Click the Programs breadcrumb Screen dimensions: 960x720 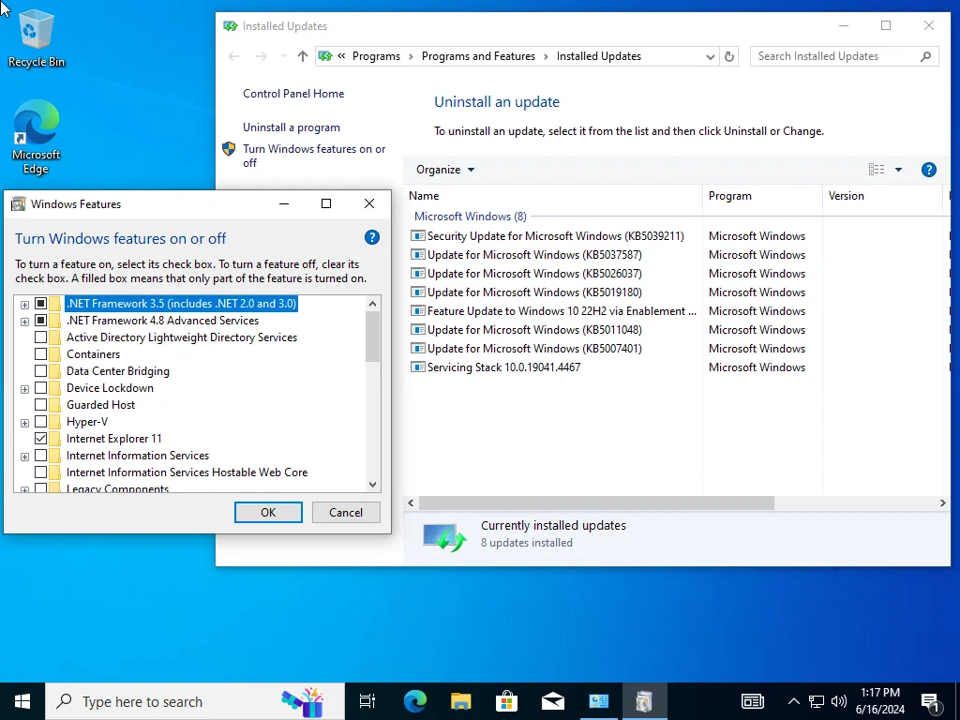[376, 56]
